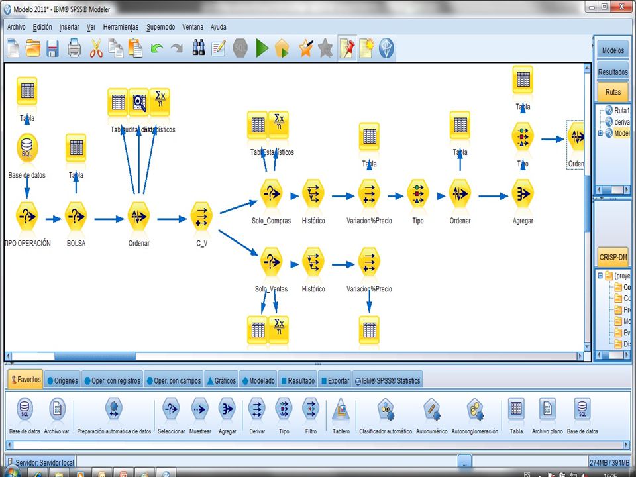Open the Archivo menu

[x=16, y=27]
